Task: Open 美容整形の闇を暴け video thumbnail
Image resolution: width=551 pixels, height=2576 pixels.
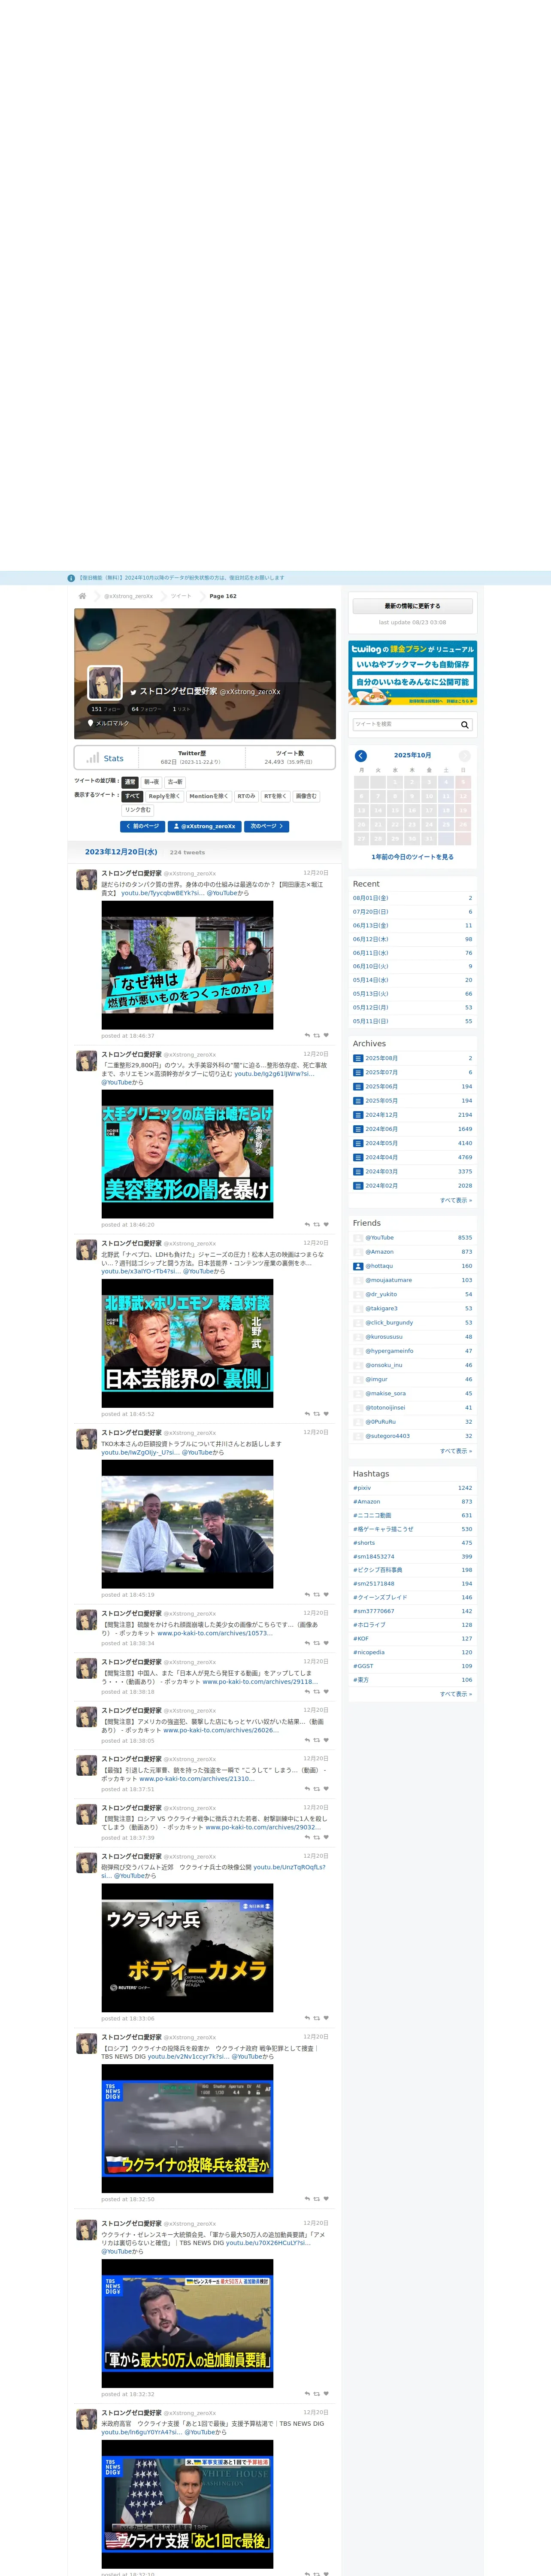Action: (187, 1154)
